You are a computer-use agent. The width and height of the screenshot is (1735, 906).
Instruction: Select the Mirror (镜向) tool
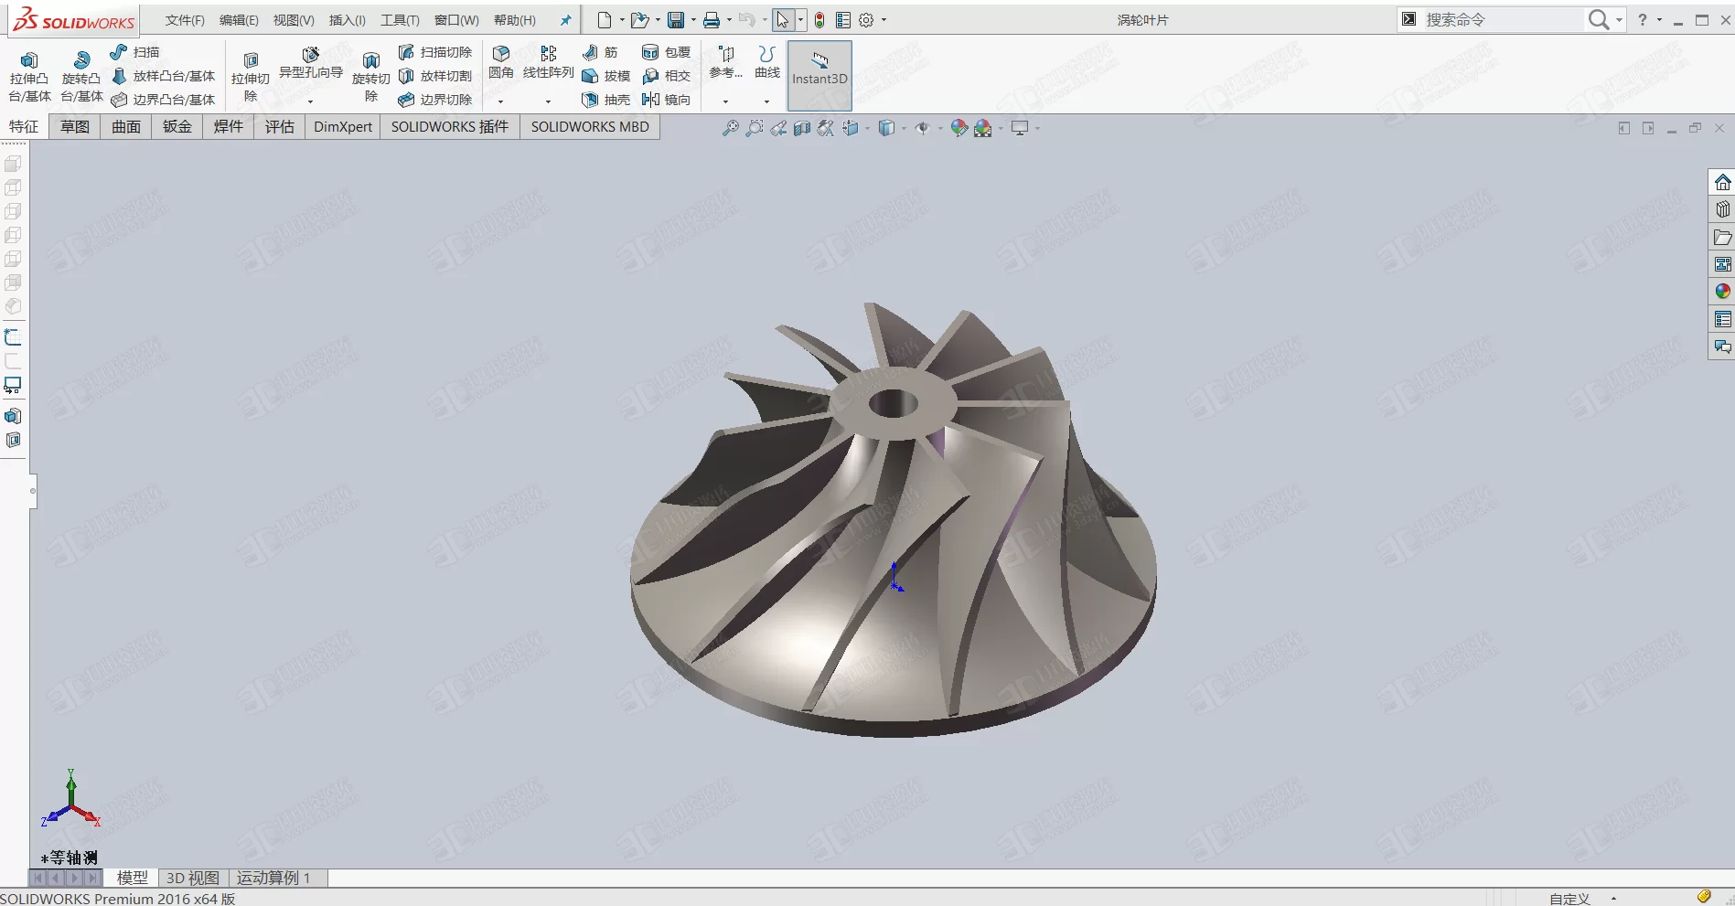pyautogui.click(x=666, y=100)
